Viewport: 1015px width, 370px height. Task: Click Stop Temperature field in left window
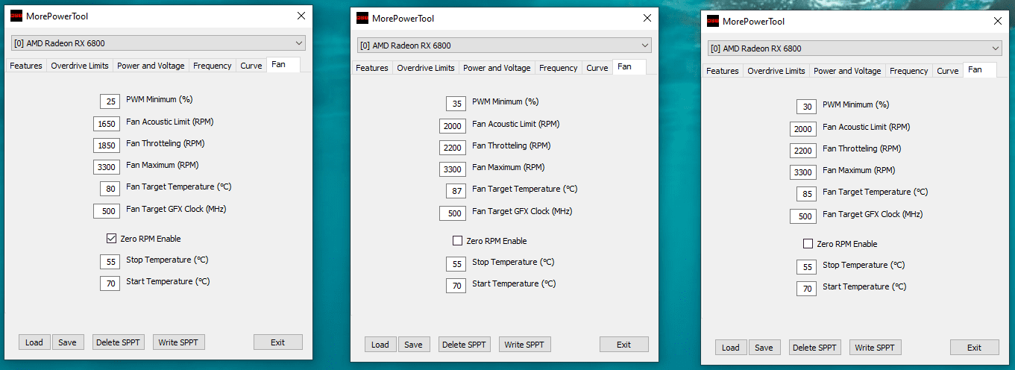click(110, 261)
